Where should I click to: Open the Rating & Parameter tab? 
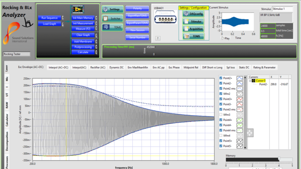coord(264,67)
